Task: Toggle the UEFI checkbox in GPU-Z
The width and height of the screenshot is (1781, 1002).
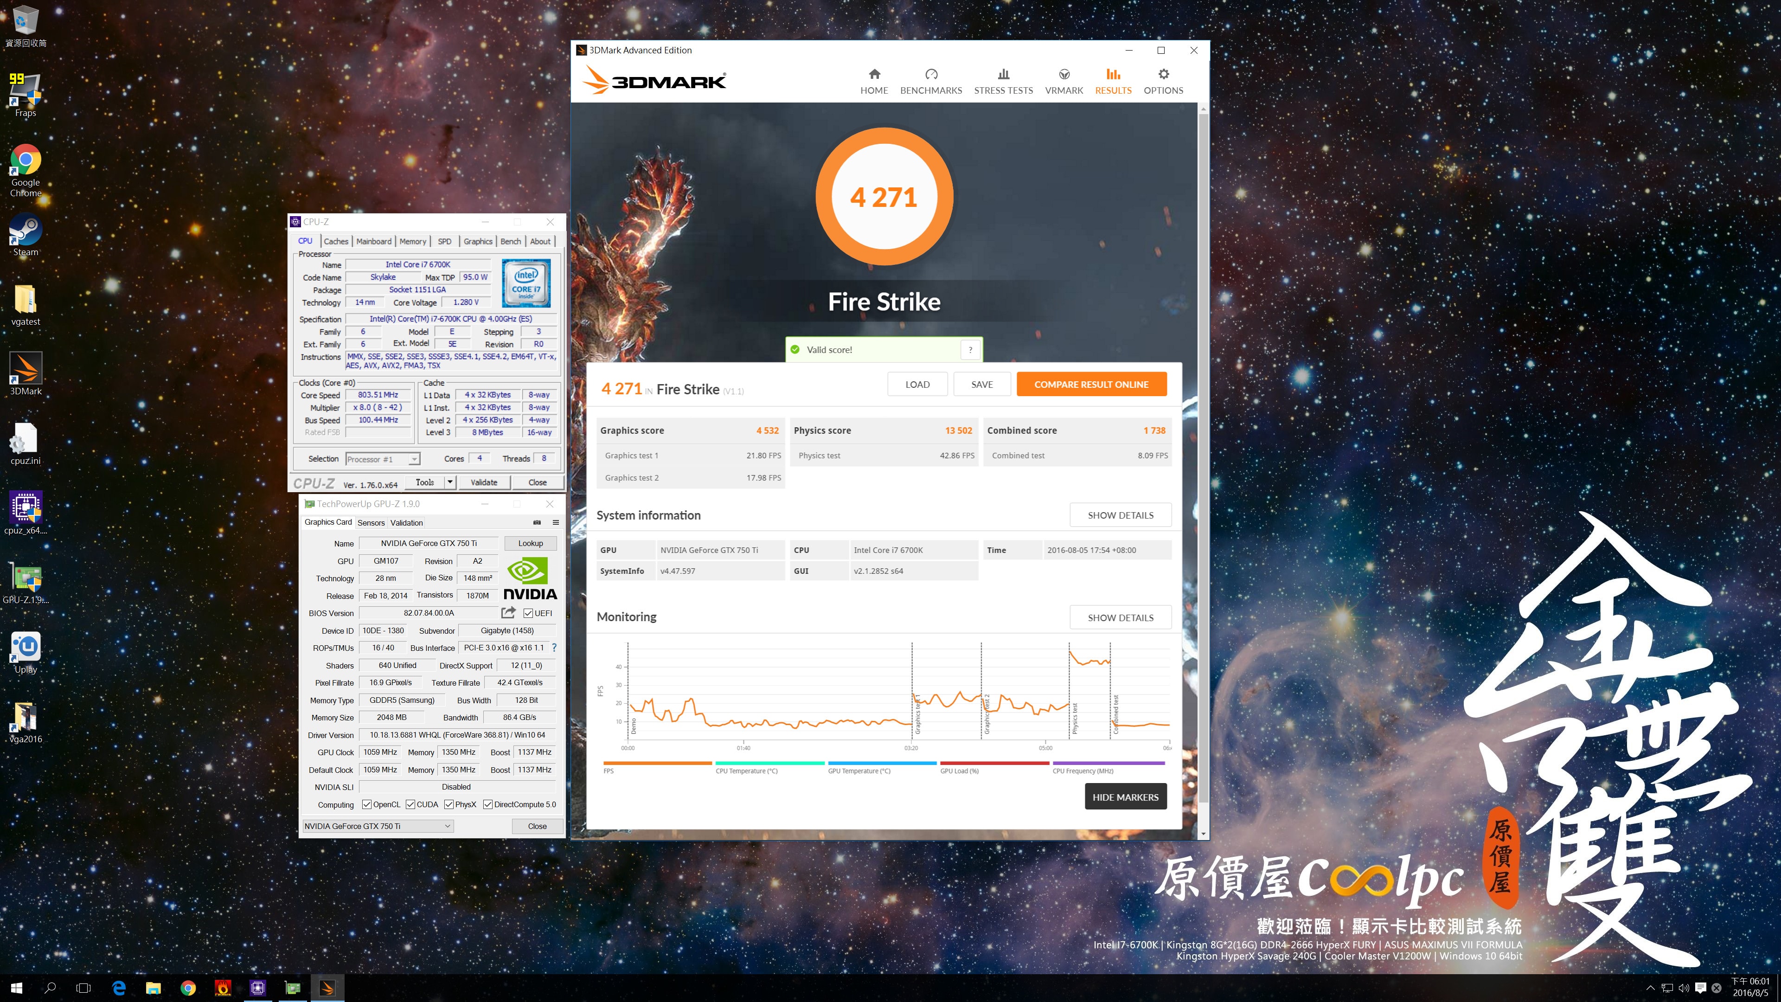Action: tap(528, 613)
